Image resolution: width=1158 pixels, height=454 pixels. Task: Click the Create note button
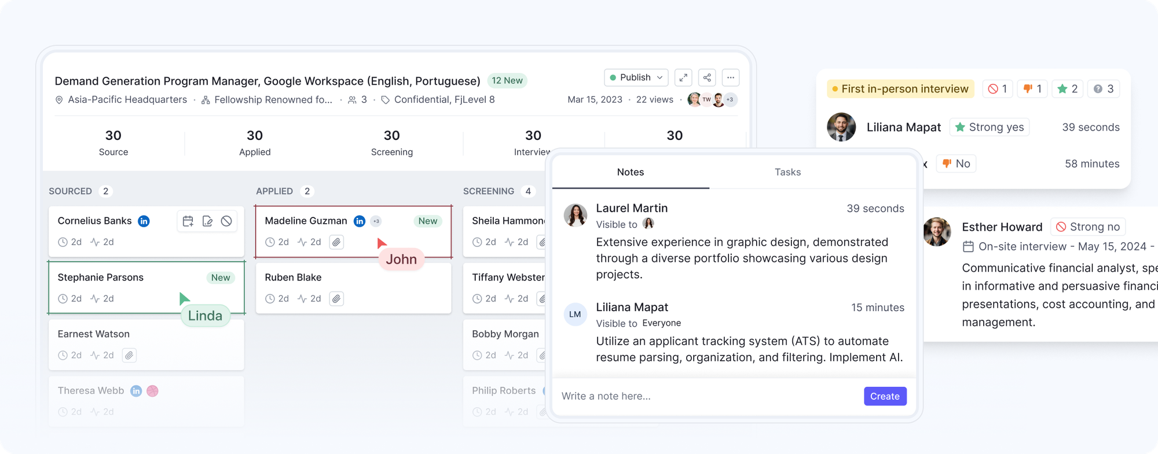[x=885, y=396]
